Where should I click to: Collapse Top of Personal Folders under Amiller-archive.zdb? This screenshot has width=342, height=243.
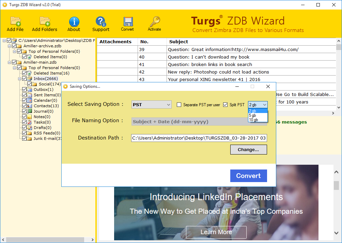point(14,51)
